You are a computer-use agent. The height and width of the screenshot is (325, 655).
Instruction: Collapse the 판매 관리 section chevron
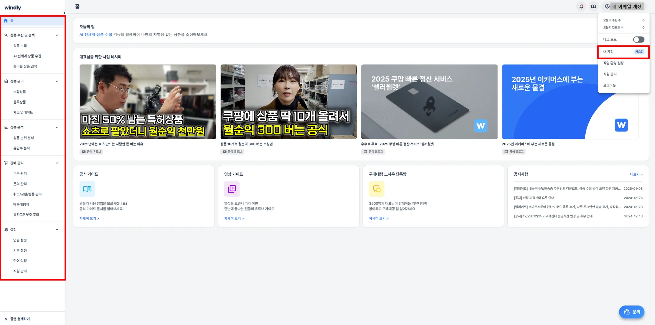[x=57, y=163]
